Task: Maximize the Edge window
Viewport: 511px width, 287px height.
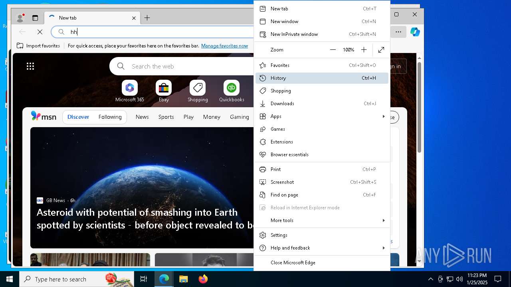Action: 396,14
